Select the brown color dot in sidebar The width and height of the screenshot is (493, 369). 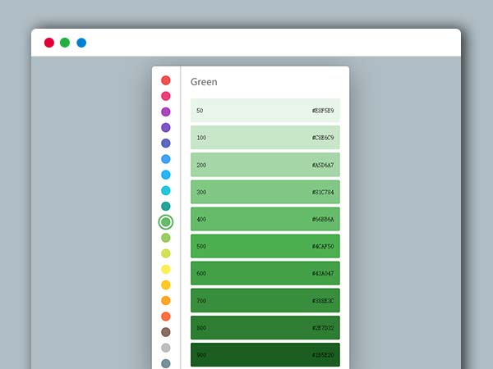coord(166,332)
